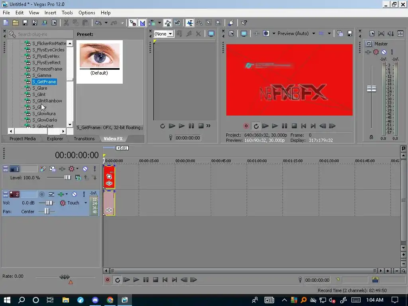Click the Search plug-ins field
The width and height of the screenshot is (408, 306).
(41, 34)
